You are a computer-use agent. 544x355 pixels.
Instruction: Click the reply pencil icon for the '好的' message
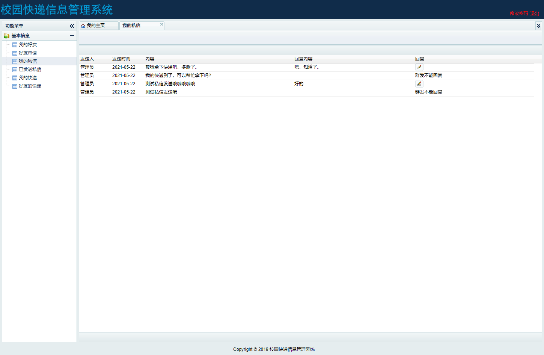point(419,84)
